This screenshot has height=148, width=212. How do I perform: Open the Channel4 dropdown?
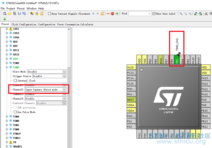64,99
